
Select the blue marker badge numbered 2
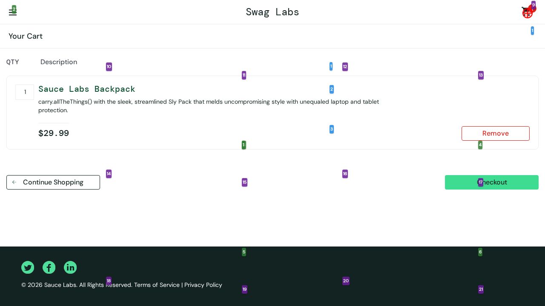(332, 89)
